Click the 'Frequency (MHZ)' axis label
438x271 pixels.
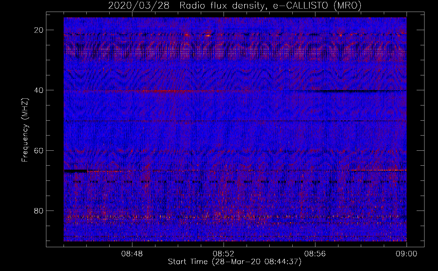click(x=25, y=130)
